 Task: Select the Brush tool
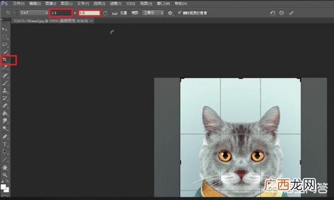5,83
